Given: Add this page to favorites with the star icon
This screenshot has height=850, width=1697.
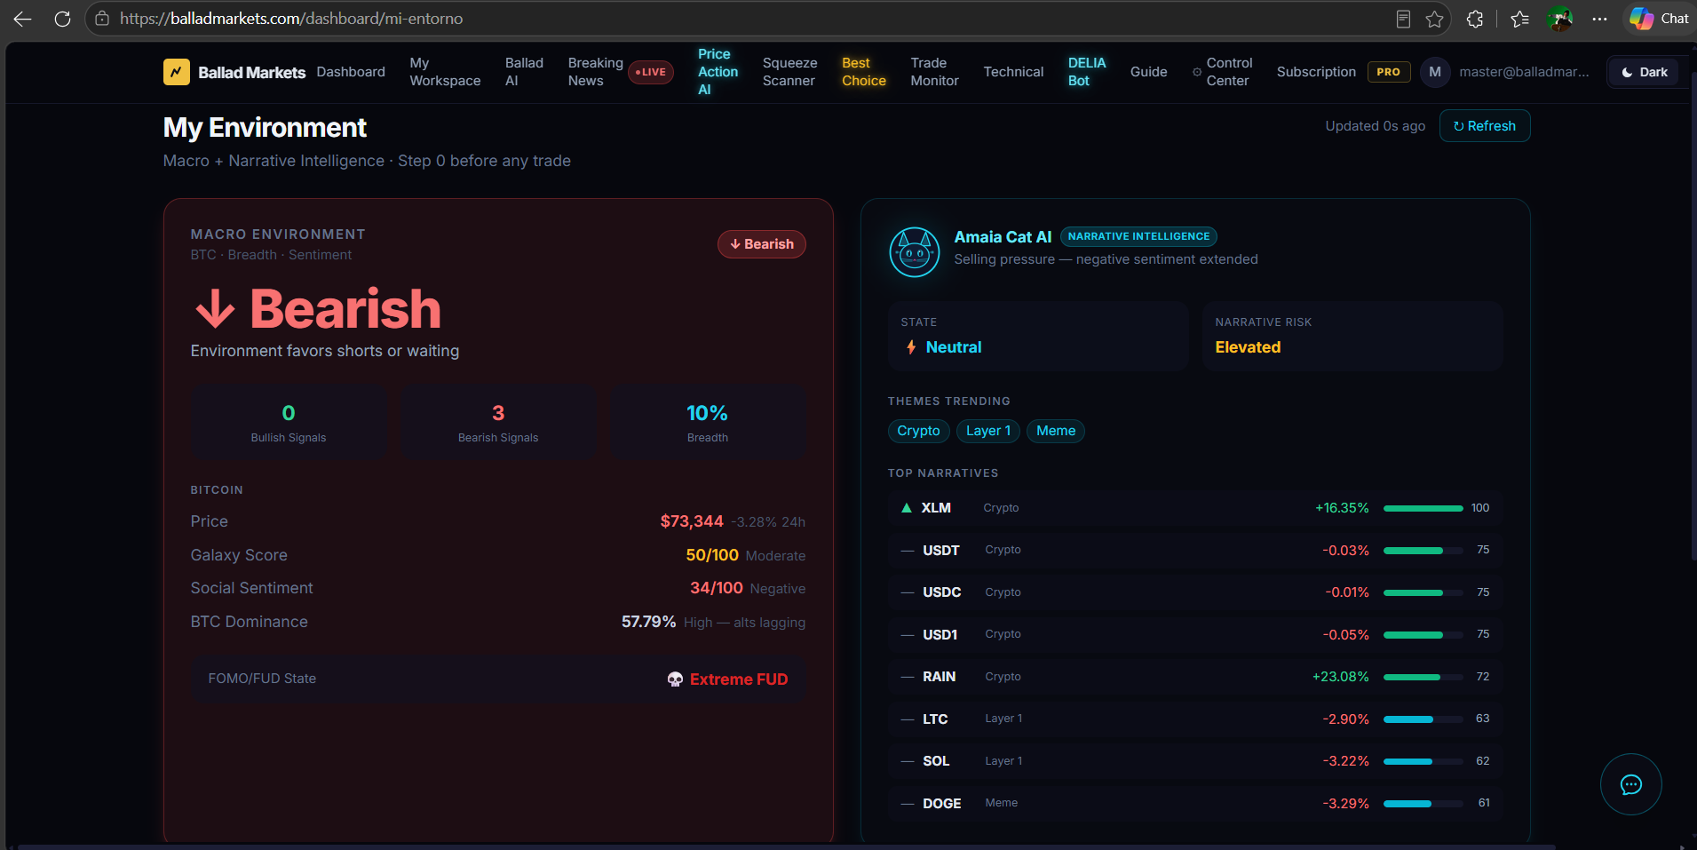Looking at the screenshot, I should (x=1434, y=19).
